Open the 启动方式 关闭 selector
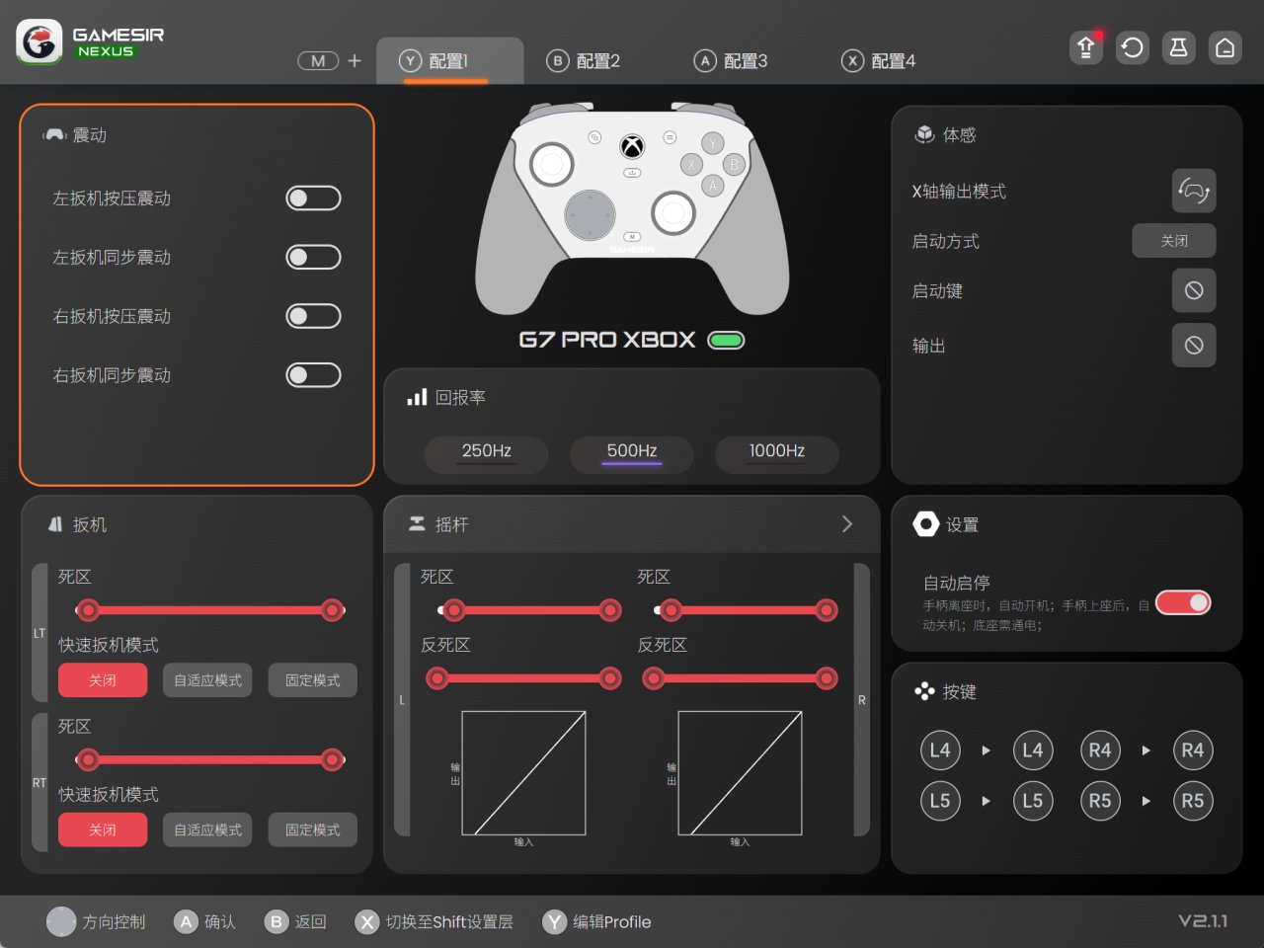The image size is (1264, 948). coord(1174,241)
